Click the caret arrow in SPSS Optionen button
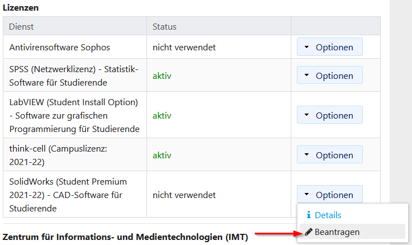 tap(307, 76)
